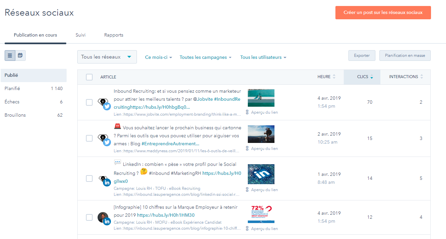Check the Infographie 10 chiffres post checkbox

click(x=89, y=217)
